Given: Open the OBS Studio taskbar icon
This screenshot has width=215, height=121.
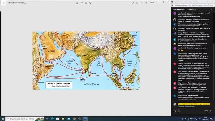Looking at the screenshot, I should pyautogui.click(x=80, y=119).
